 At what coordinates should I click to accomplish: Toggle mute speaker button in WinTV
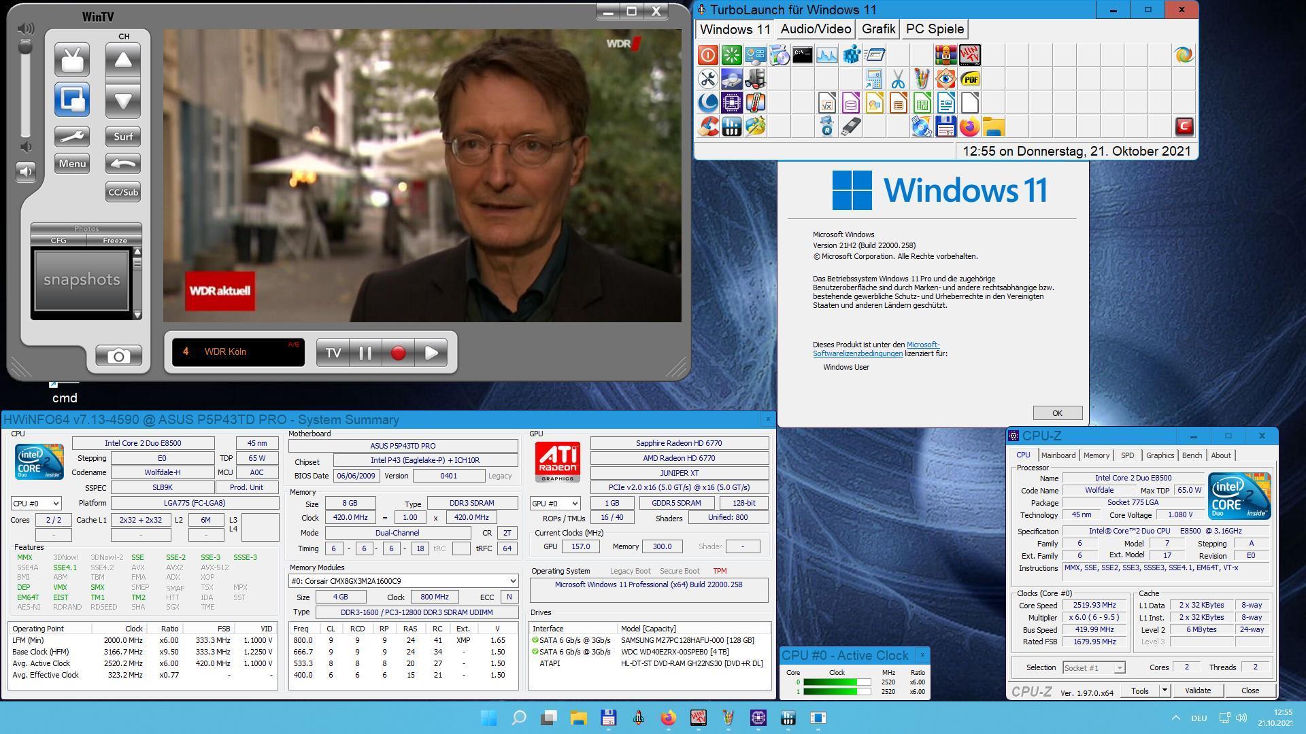26,171
